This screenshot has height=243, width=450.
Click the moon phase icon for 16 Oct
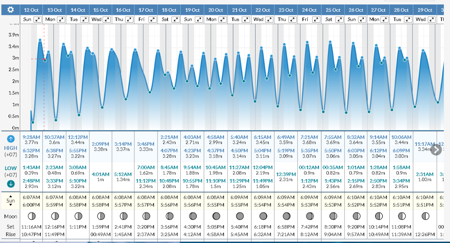coord(124,216)
